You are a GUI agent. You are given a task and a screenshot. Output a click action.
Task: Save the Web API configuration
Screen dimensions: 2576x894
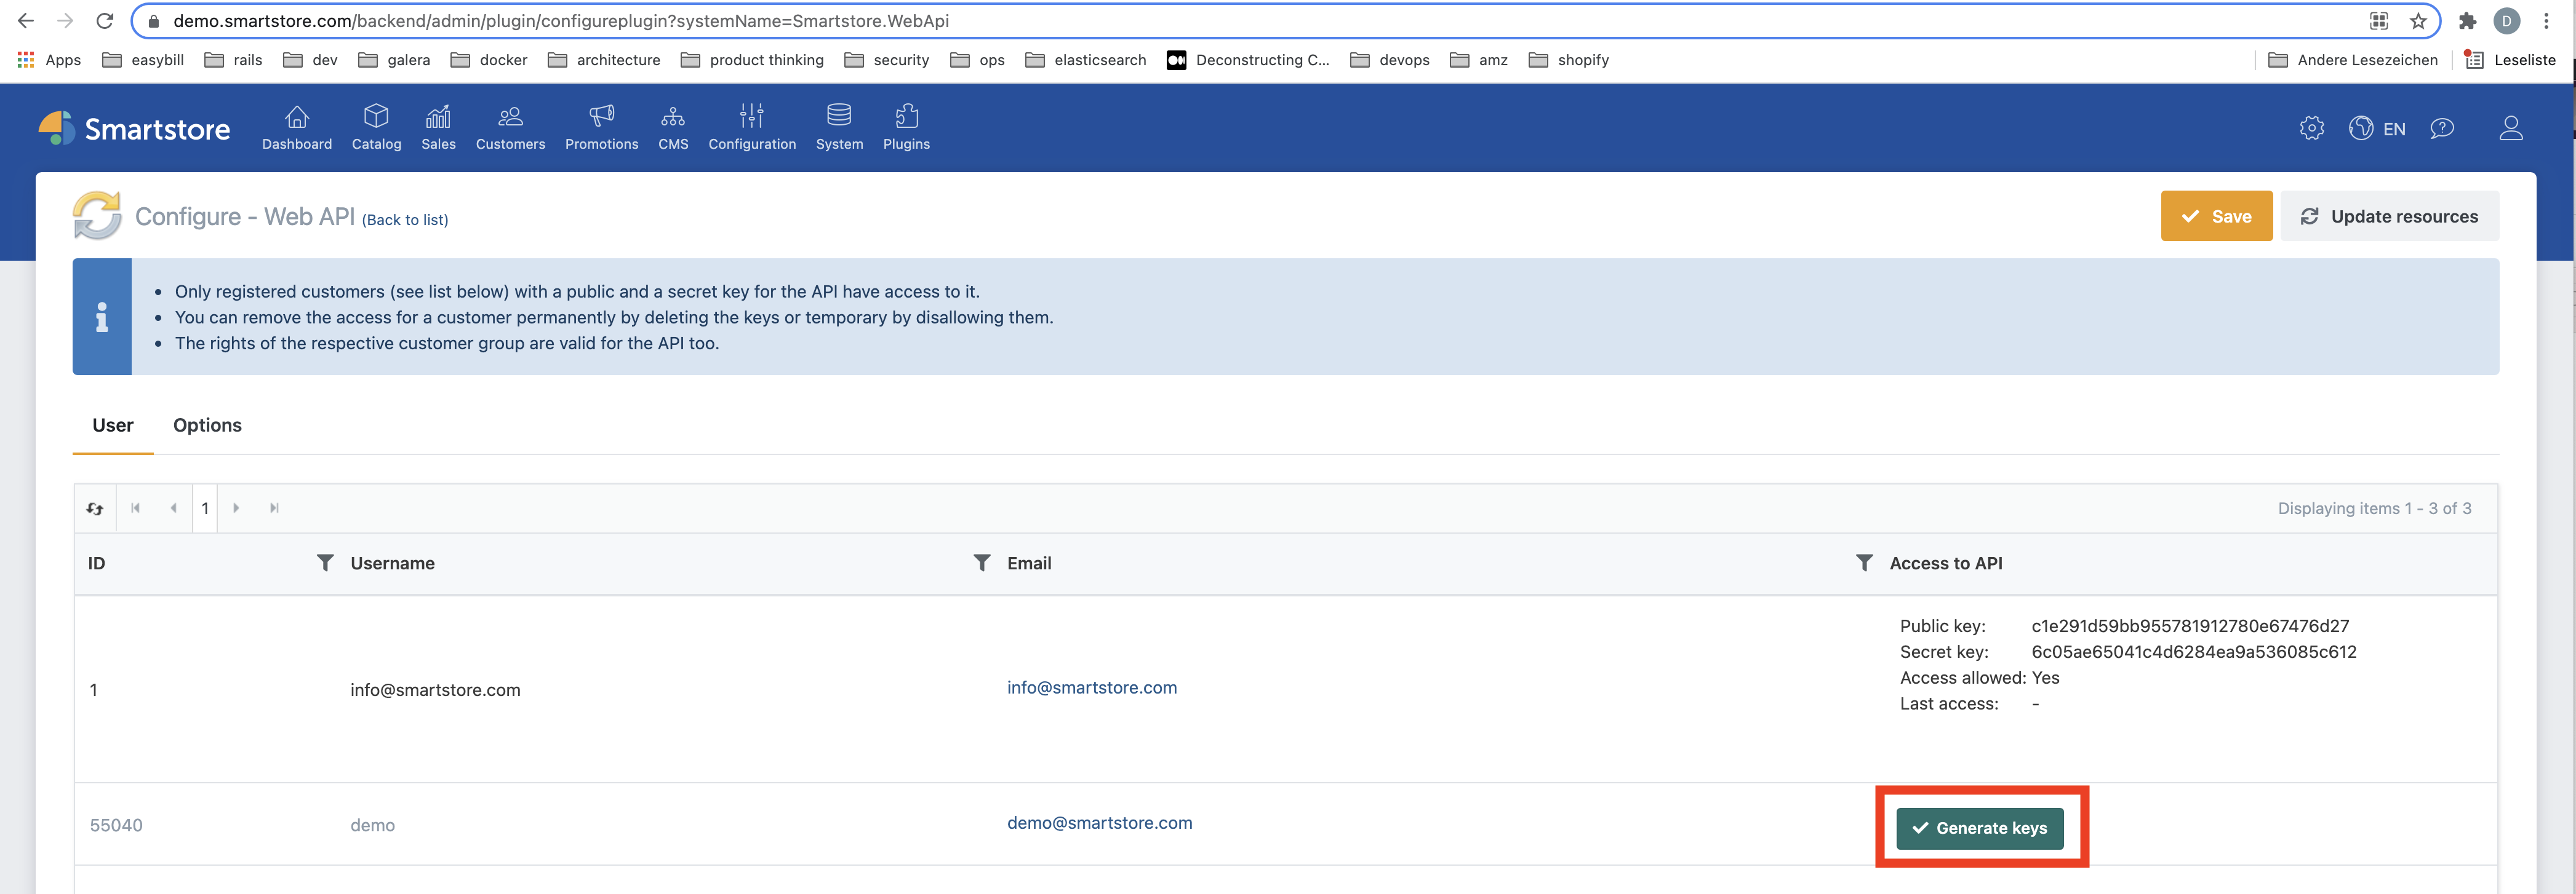coord(2216,217)
